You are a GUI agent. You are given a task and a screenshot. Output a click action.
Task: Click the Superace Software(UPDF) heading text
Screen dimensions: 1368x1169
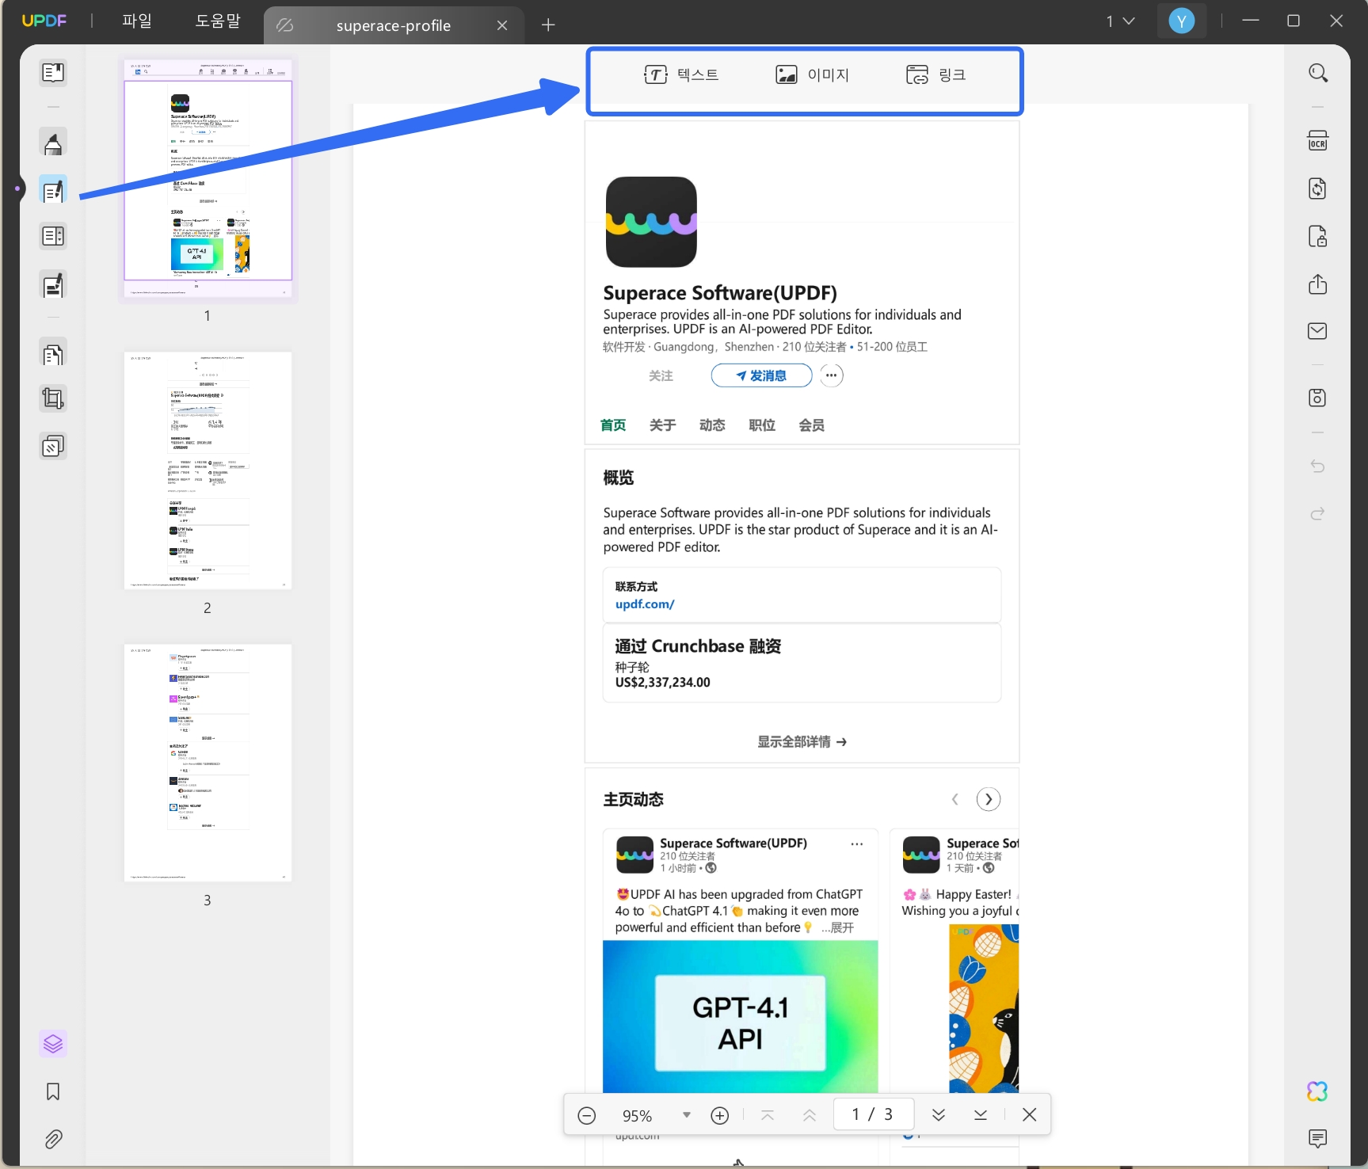(720, 293)
